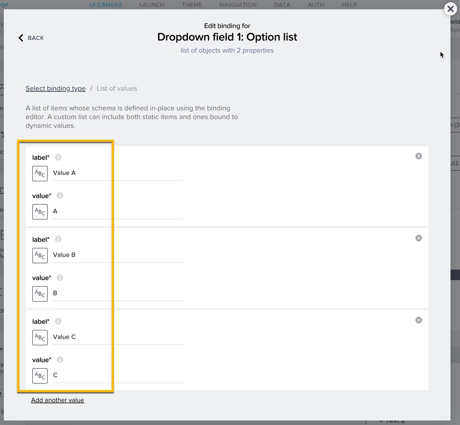
Task: Switch to the THEME tab
Action: click(x=192, y=5)
